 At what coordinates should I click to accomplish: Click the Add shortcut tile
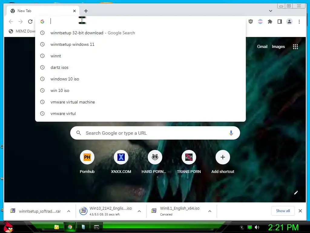pos(223,161)
